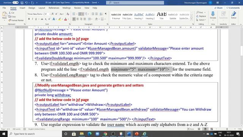The image size is (243, 137).
Task: Click Replace in Editing group
Action: pos(201,16)
